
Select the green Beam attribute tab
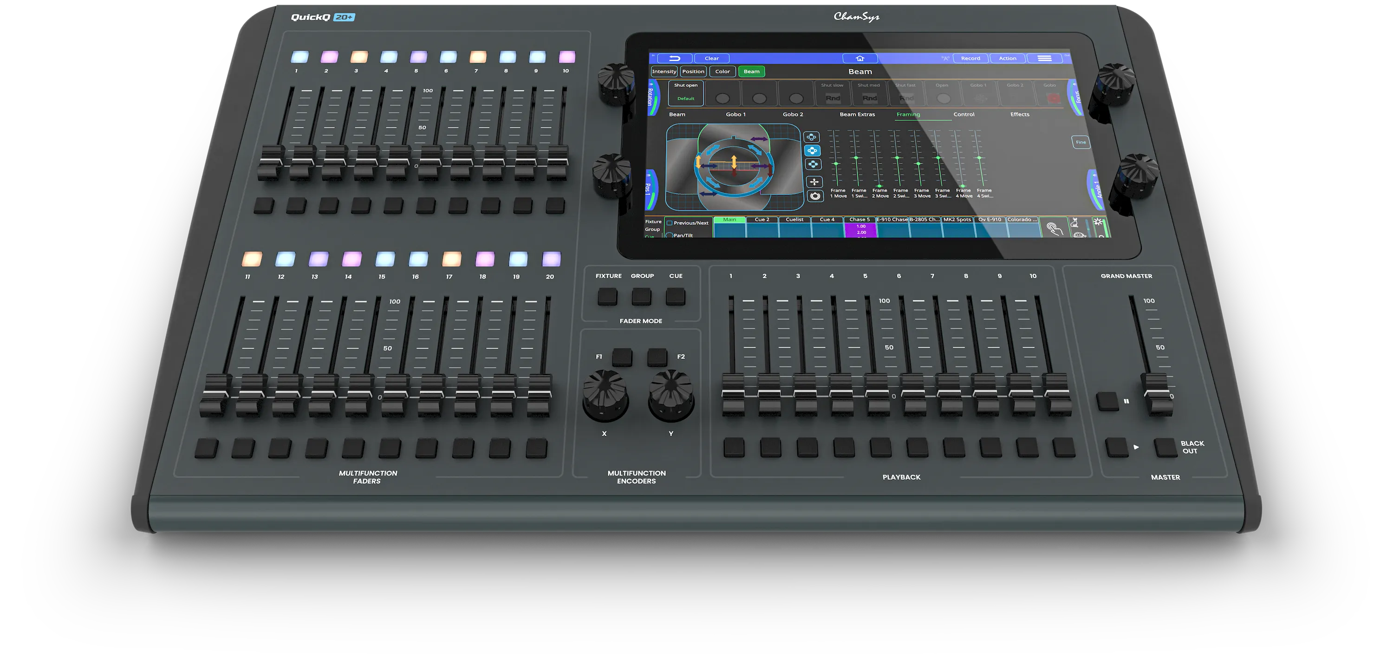pyautogui.click(x=752, y=72)
